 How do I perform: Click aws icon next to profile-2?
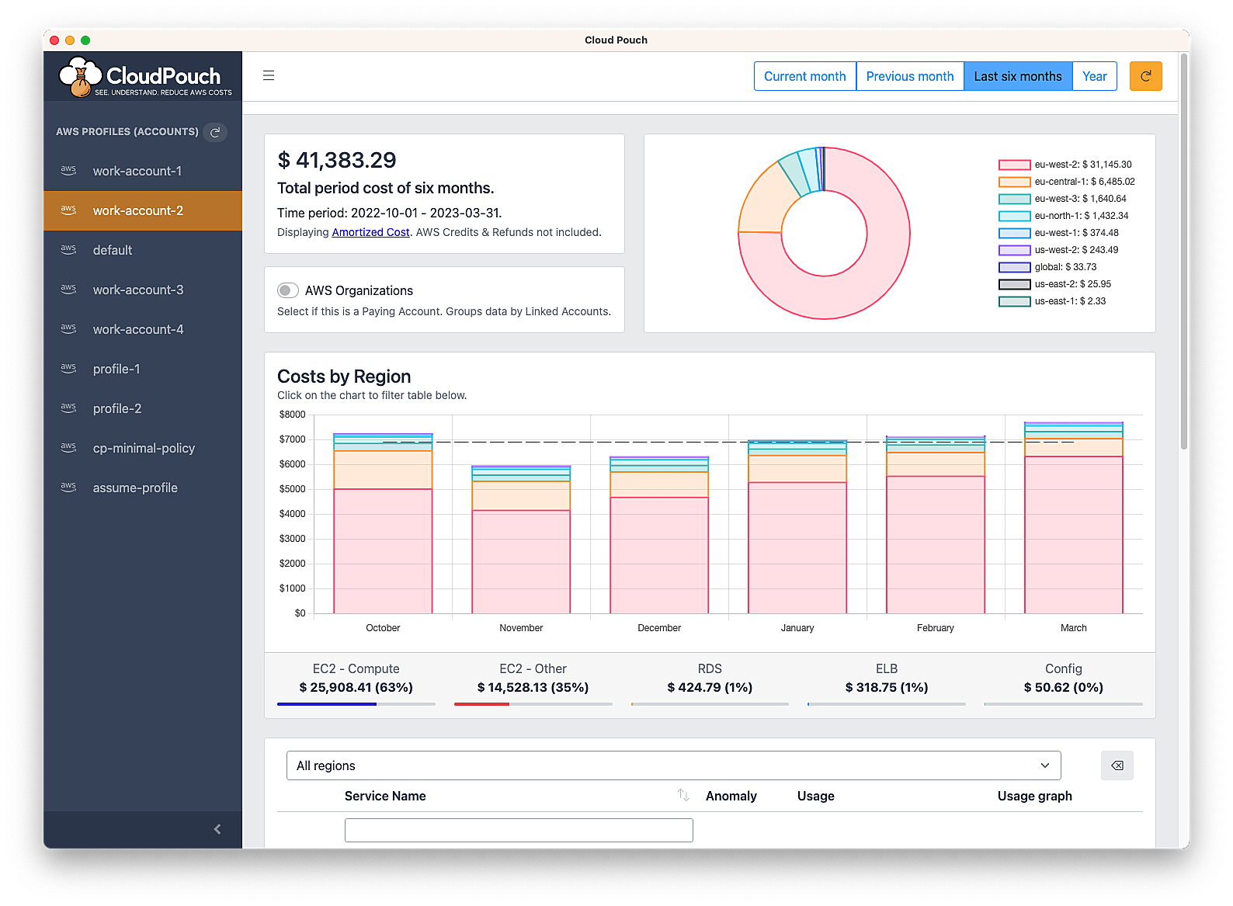(68, 408)
